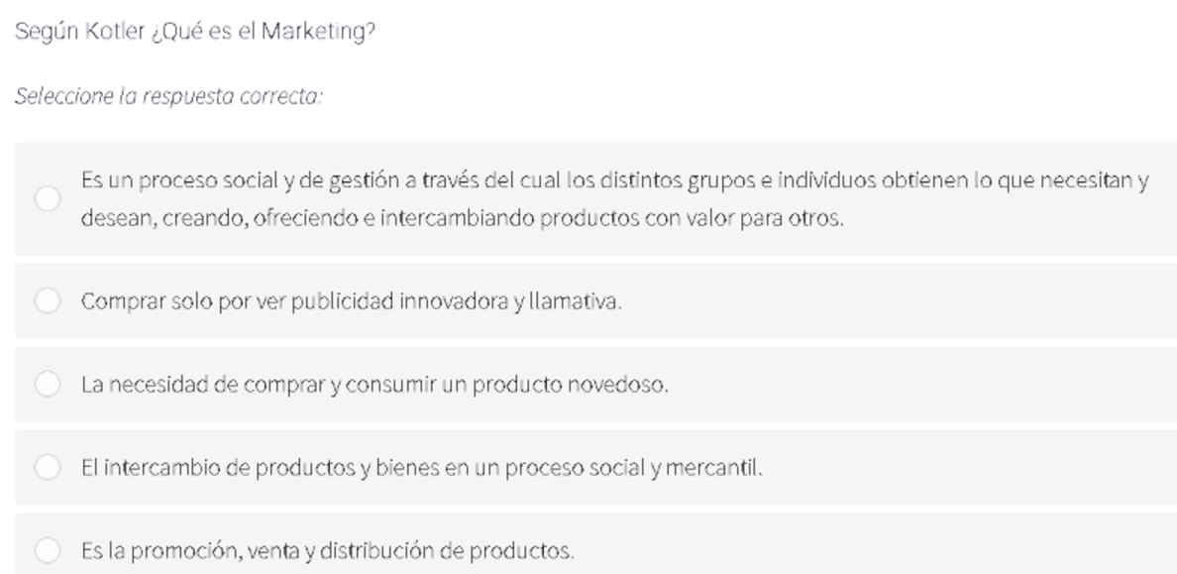
Task: Click empty area of 'La necesidad de comprar' answer row
Action: pyautogui.click(x=923, y=385)
